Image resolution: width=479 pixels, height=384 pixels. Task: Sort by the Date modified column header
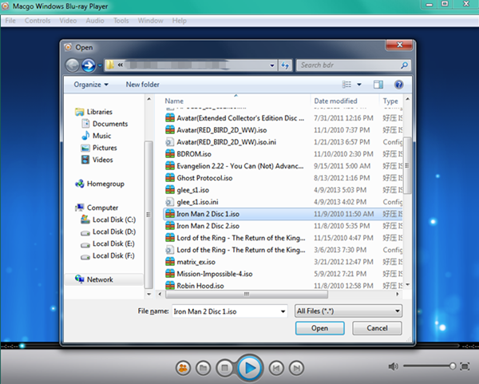[x=335, y=101]
